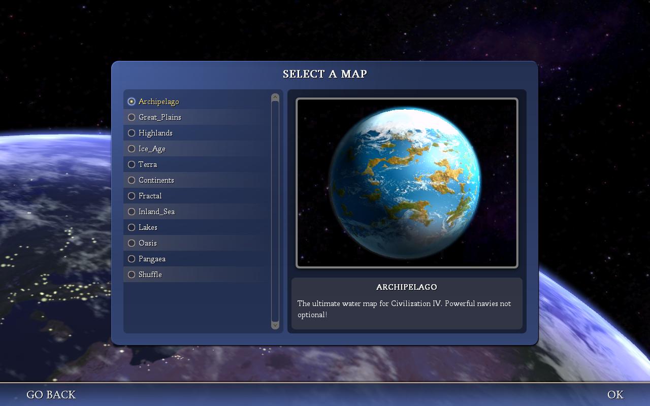Image resolution: width=650 pixels, height=406 pixels.
Task: Click GO BACK to return to previous menu
Action: tap(51, 395)
